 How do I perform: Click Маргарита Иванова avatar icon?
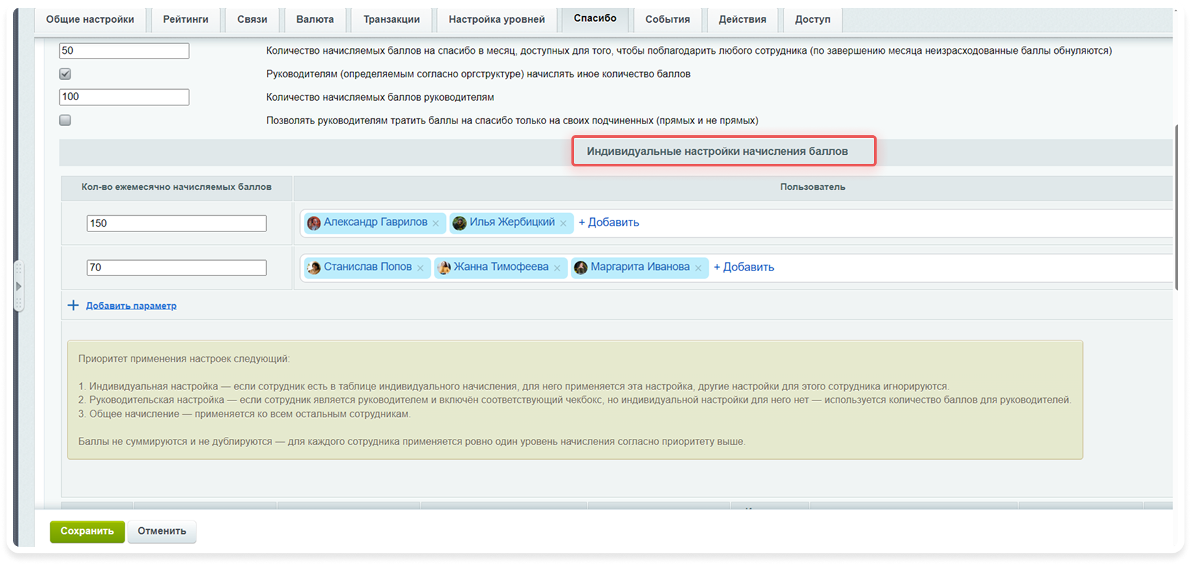tap(581, 267)
